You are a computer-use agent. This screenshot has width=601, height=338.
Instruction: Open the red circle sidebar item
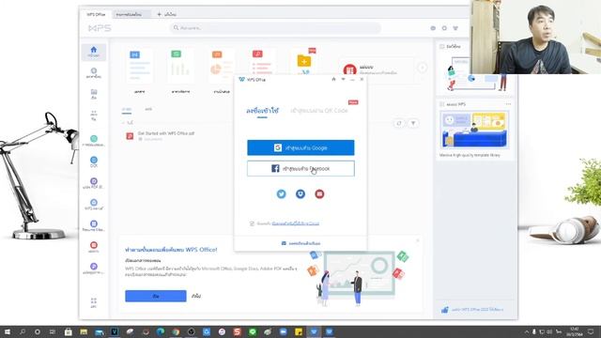click(94, 247)
